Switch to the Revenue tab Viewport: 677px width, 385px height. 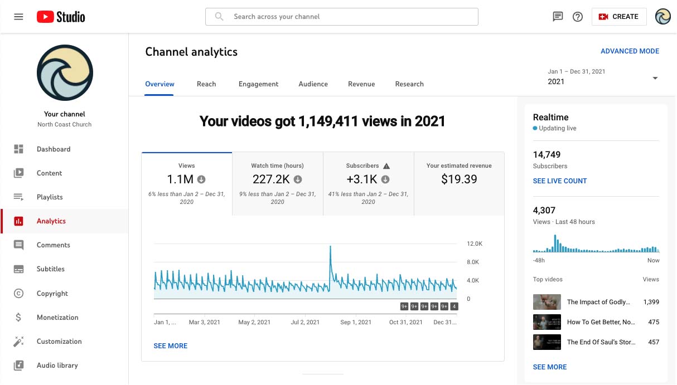(x=361, y=84)
